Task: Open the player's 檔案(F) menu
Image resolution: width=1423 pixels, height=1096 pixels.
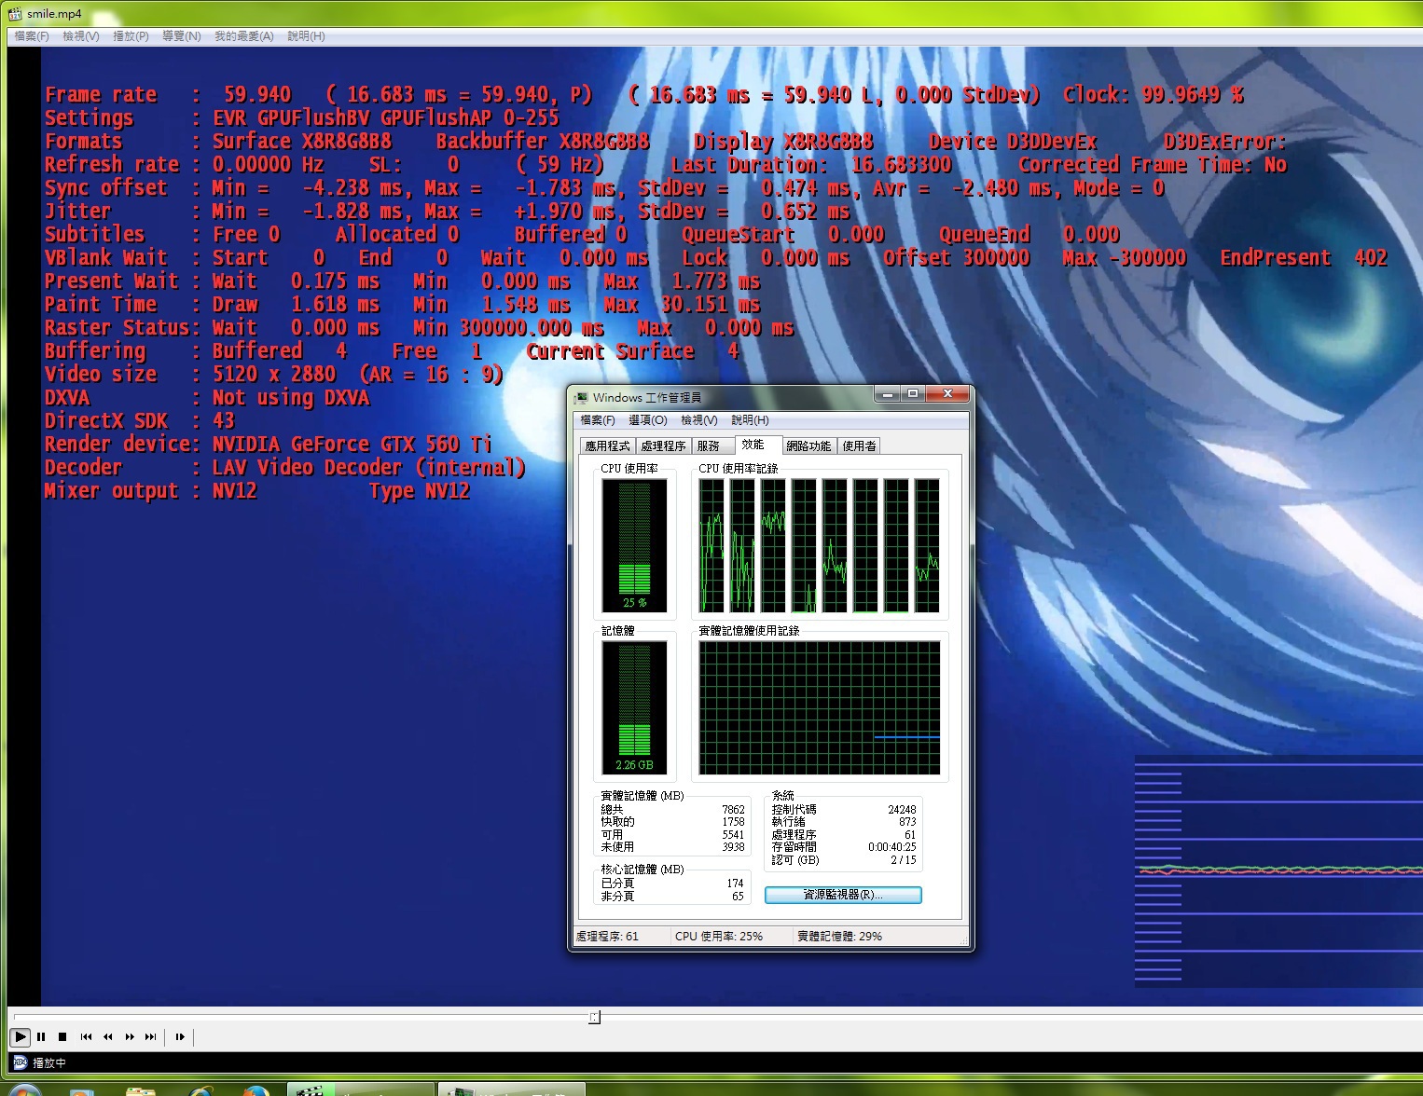Action: [x=32, y=36]
